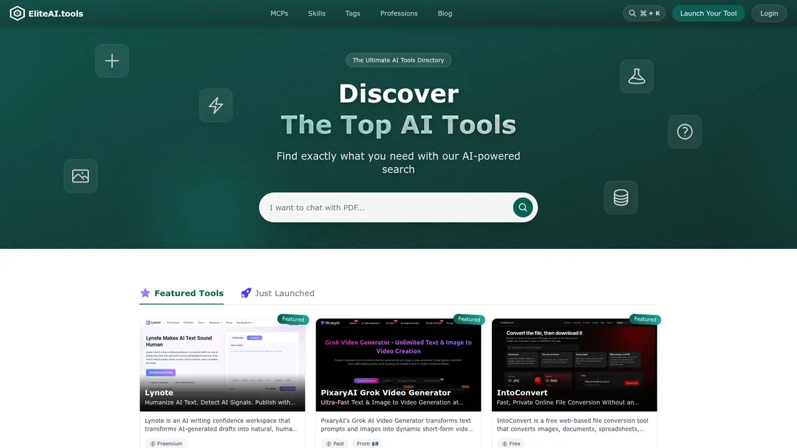Open quick search ⌘+K button
This screenshot has width=797, height=448.
[x=644, y=13]
